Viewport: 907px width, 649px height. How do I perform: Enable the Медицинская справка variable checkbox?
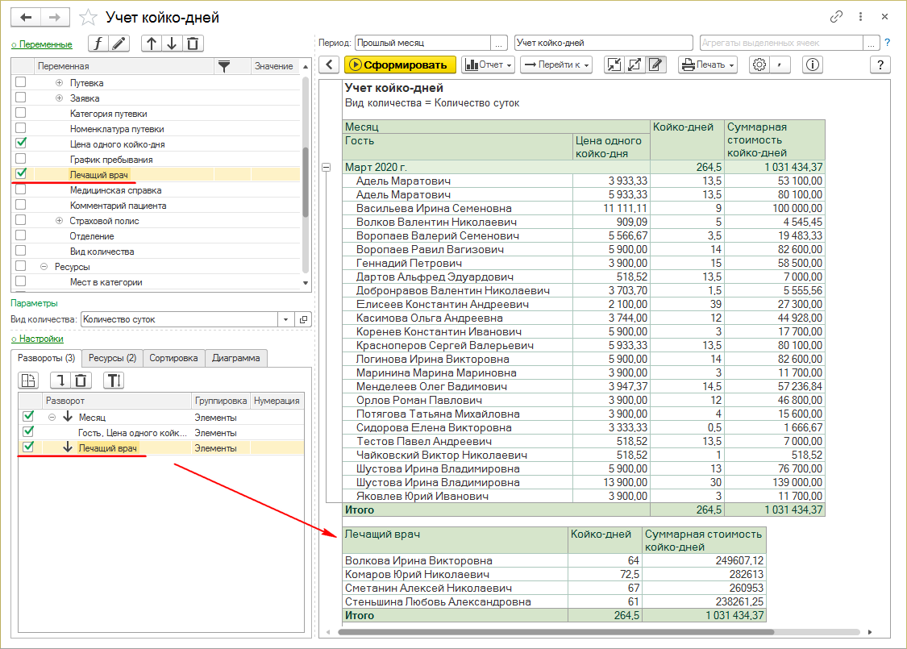[x=21, y=190]
